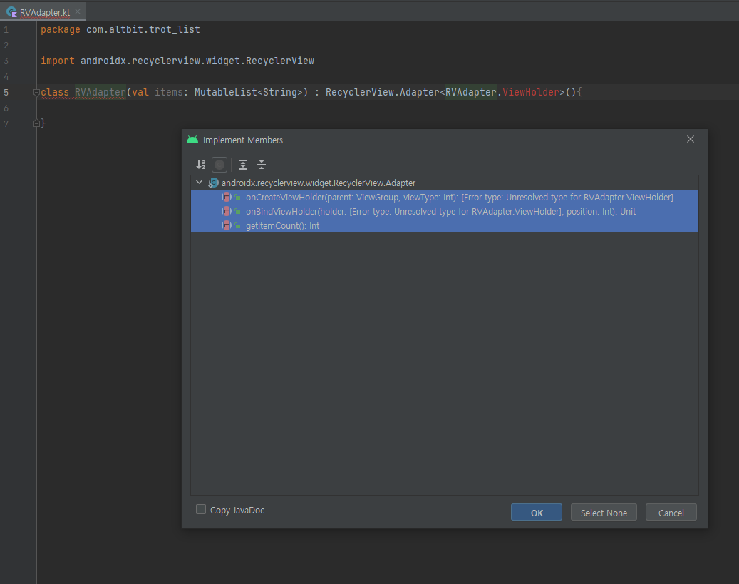Click the RVAdapter class name on line 5

pos(100,92)
